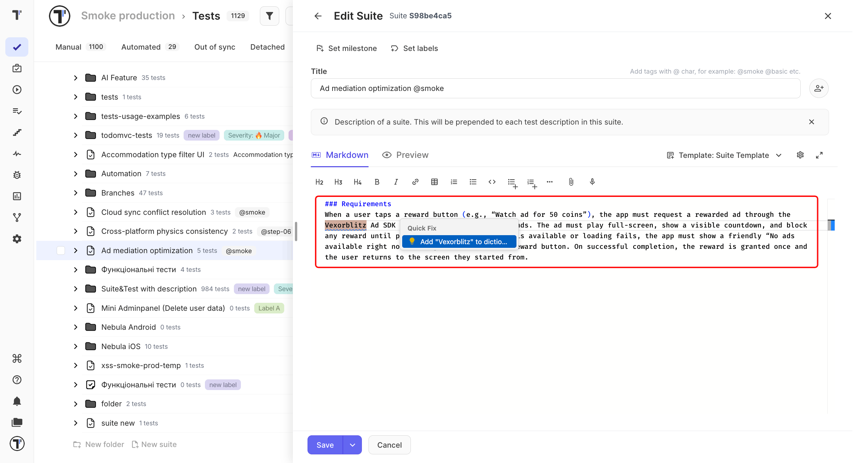This screenshot has height=463, width=853.
Task: Add a bulleted list
Action: point(473,182)
